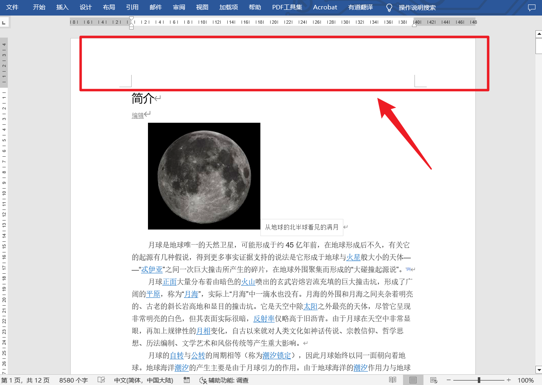Follow the 火星 hyperlink

(354, 257)
